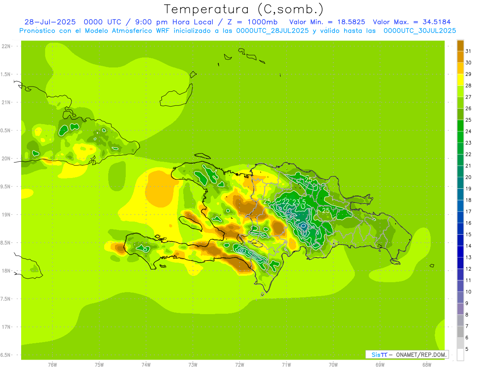Screen dimensions: 479x370
Task: Click the 'Sisπ – ONAMET/REP.DOM.' credit label
Action: click(x=407, y=354)
